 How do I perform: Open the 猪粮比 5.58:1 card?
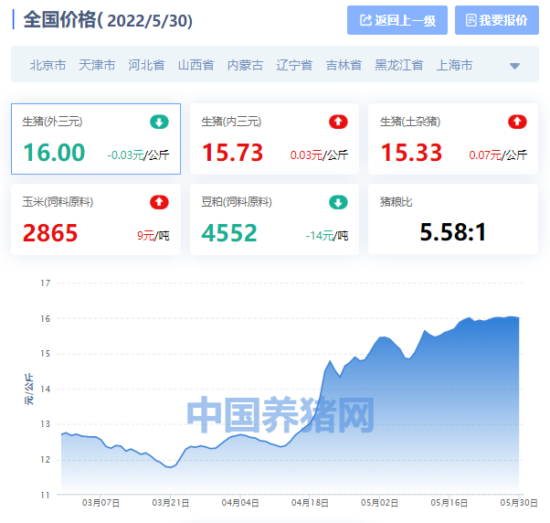coord(452,219)
